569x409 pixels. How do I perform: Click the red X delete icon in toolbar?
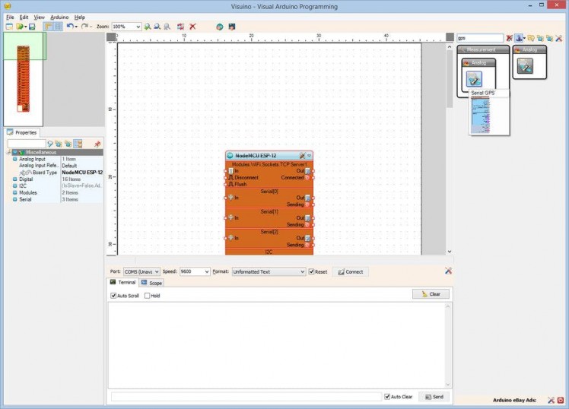tap(192, 27)
